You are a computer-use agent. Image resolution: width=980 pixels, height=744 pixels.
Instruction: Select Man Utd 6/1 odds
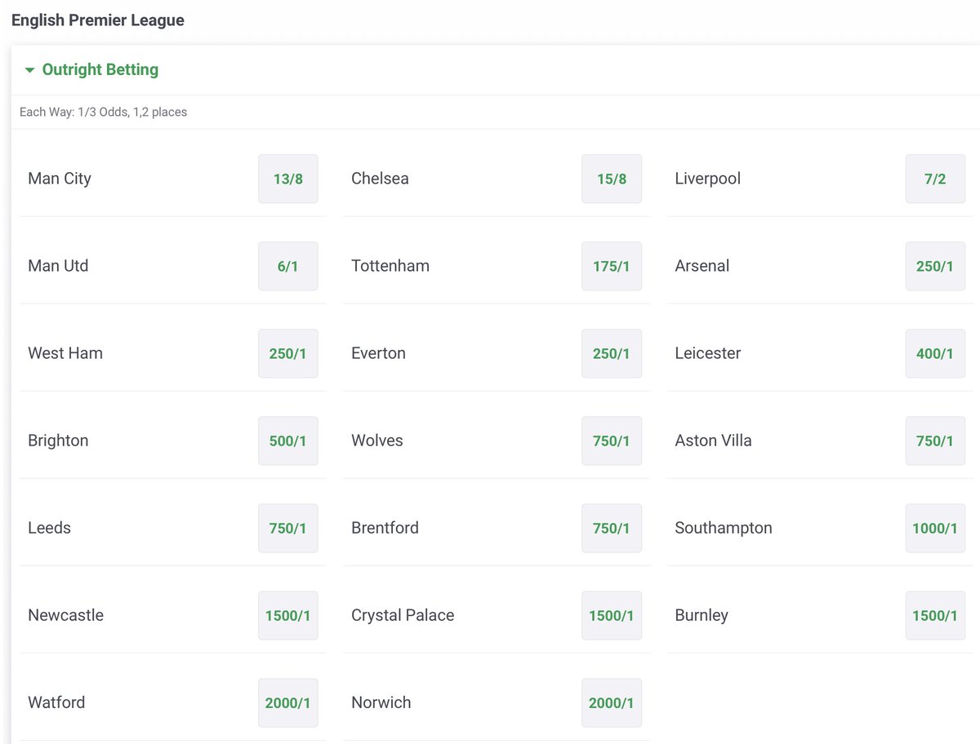[x=287, y=266]
